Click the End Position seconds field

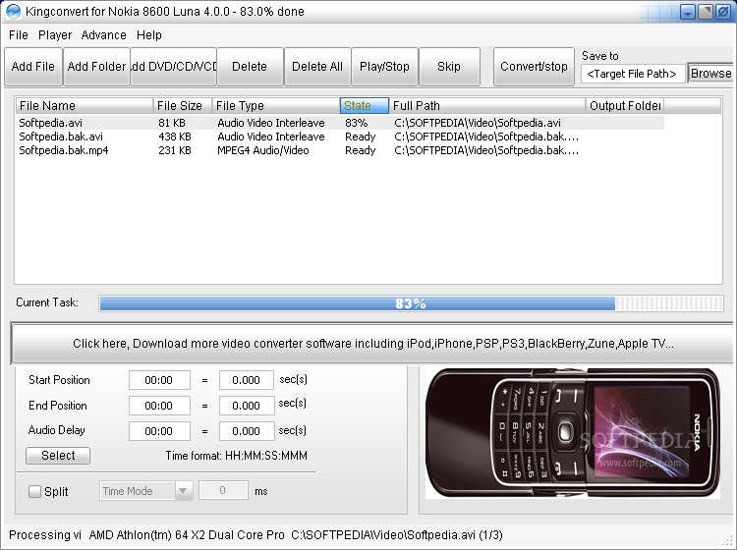coord(247,406)
